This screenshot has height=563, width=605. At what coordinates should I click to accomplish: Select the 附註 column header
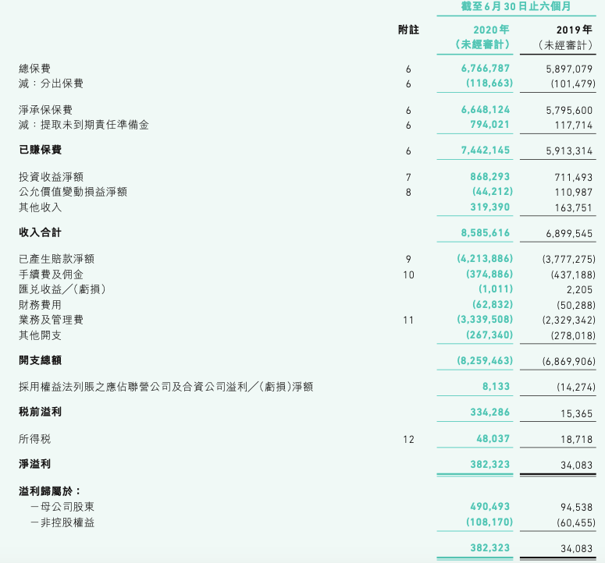click(x=408, y=30)
